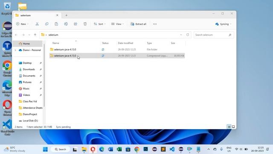Open Opera browser from taskbar
273x154 pixels.
(x=93, y=149)
